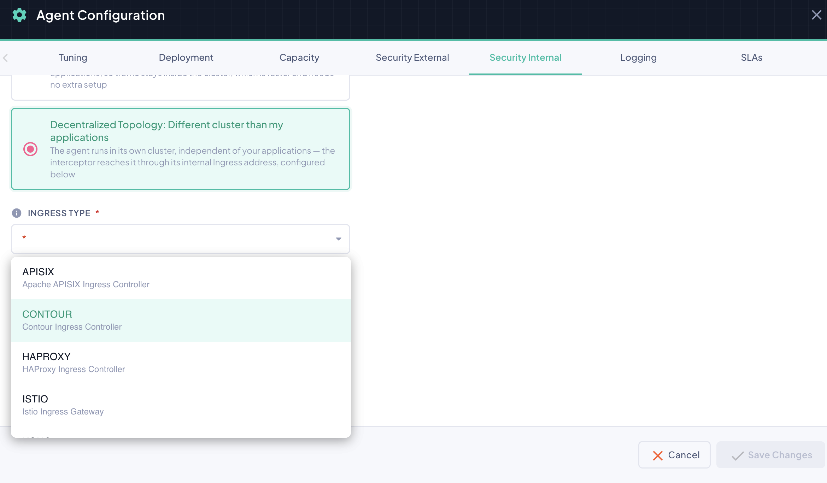This screenshot has height=483, width=827.
Task: Click the red X icon on Cancel
Action: click(x=658, y=455)
